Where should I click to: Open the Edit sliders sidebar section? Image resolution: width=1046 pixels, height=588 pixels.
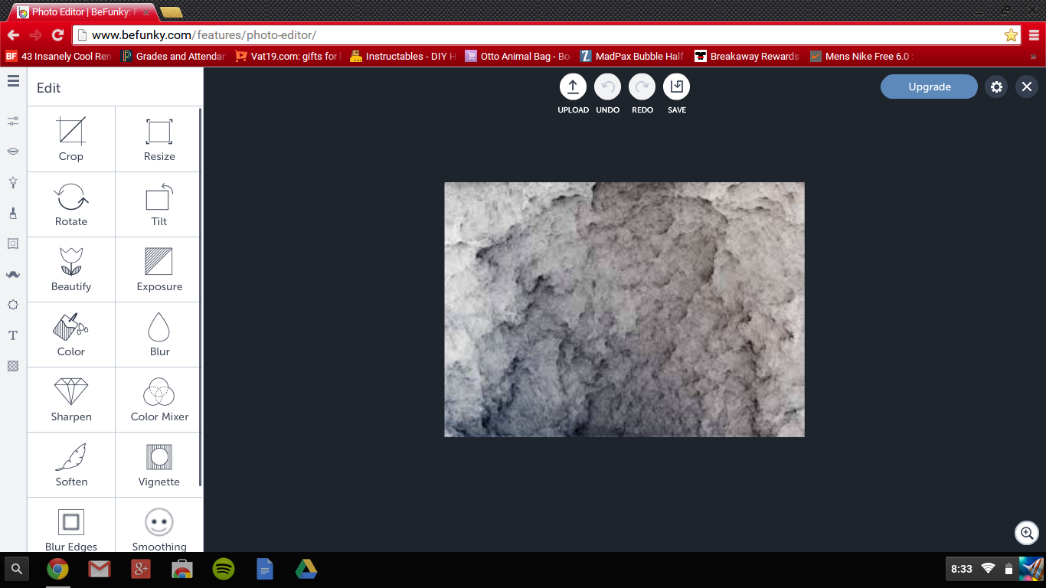13,121
